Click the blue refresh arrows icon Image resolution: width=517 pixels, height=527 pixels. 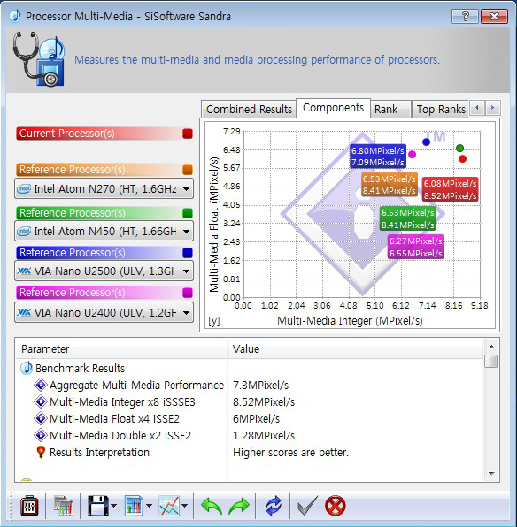[x=274, y=506]
